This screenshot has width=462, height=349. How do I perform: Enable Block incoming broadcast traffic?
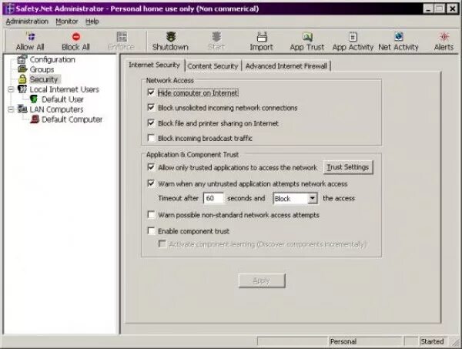[x=151, y=138]
